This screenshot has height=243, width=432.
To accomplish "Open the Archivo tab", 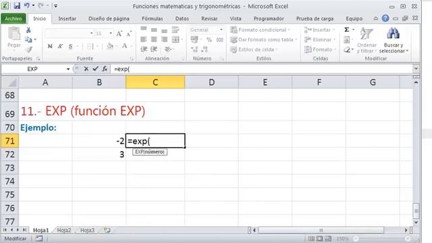I will (13, 18).
